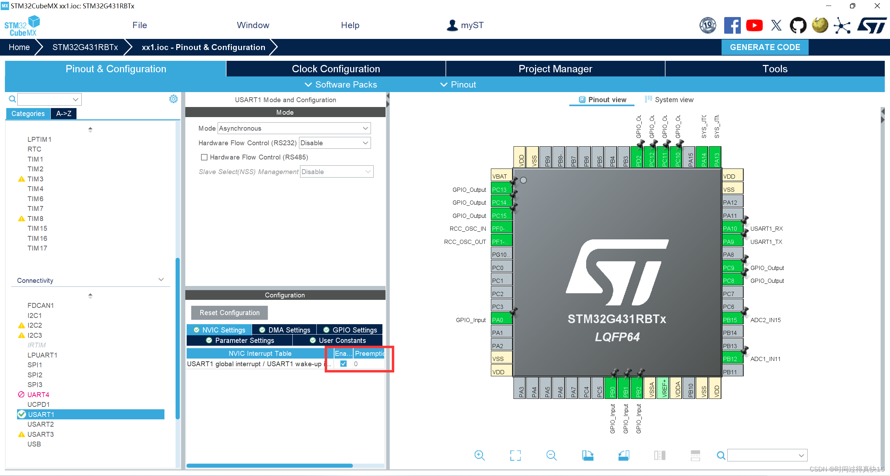The height and width of the screenshot is (476, 890).
Task: Open Hardware Flow Control (RS232) dropdown
Action: coord(334,143)
